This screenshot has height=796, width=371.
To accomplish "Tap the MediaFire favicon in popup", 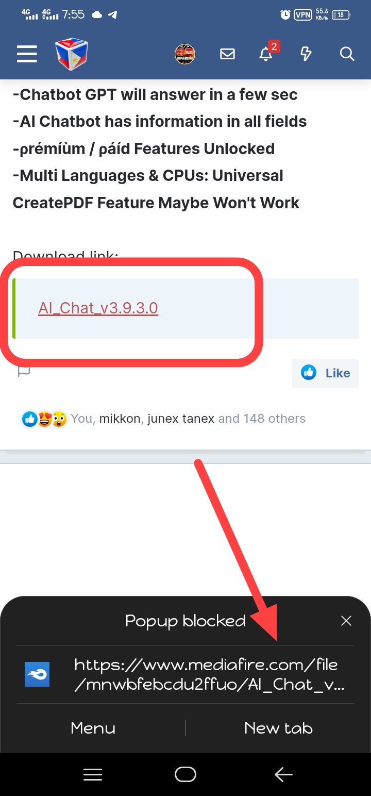I will click(37, 674).
